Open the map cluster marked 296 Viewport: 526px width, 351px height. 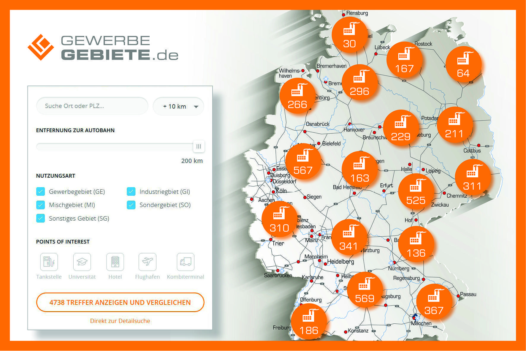[359, 82]
